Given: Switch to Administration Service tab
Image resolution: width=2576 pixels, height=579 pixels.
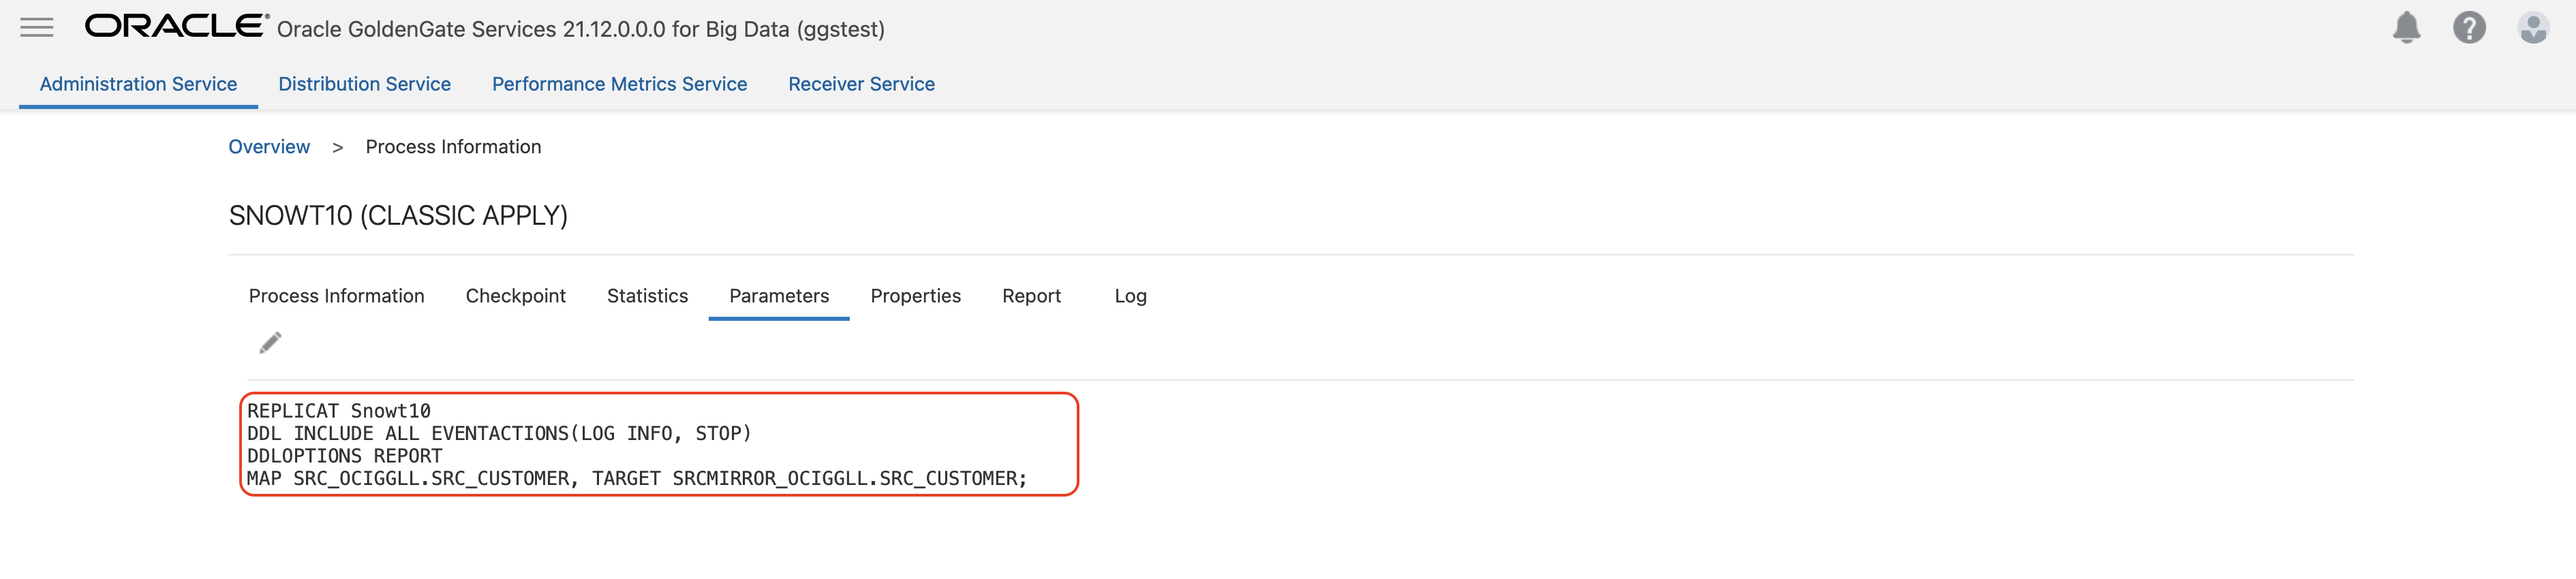Looking at the screenshot, I should click(138, 84).
